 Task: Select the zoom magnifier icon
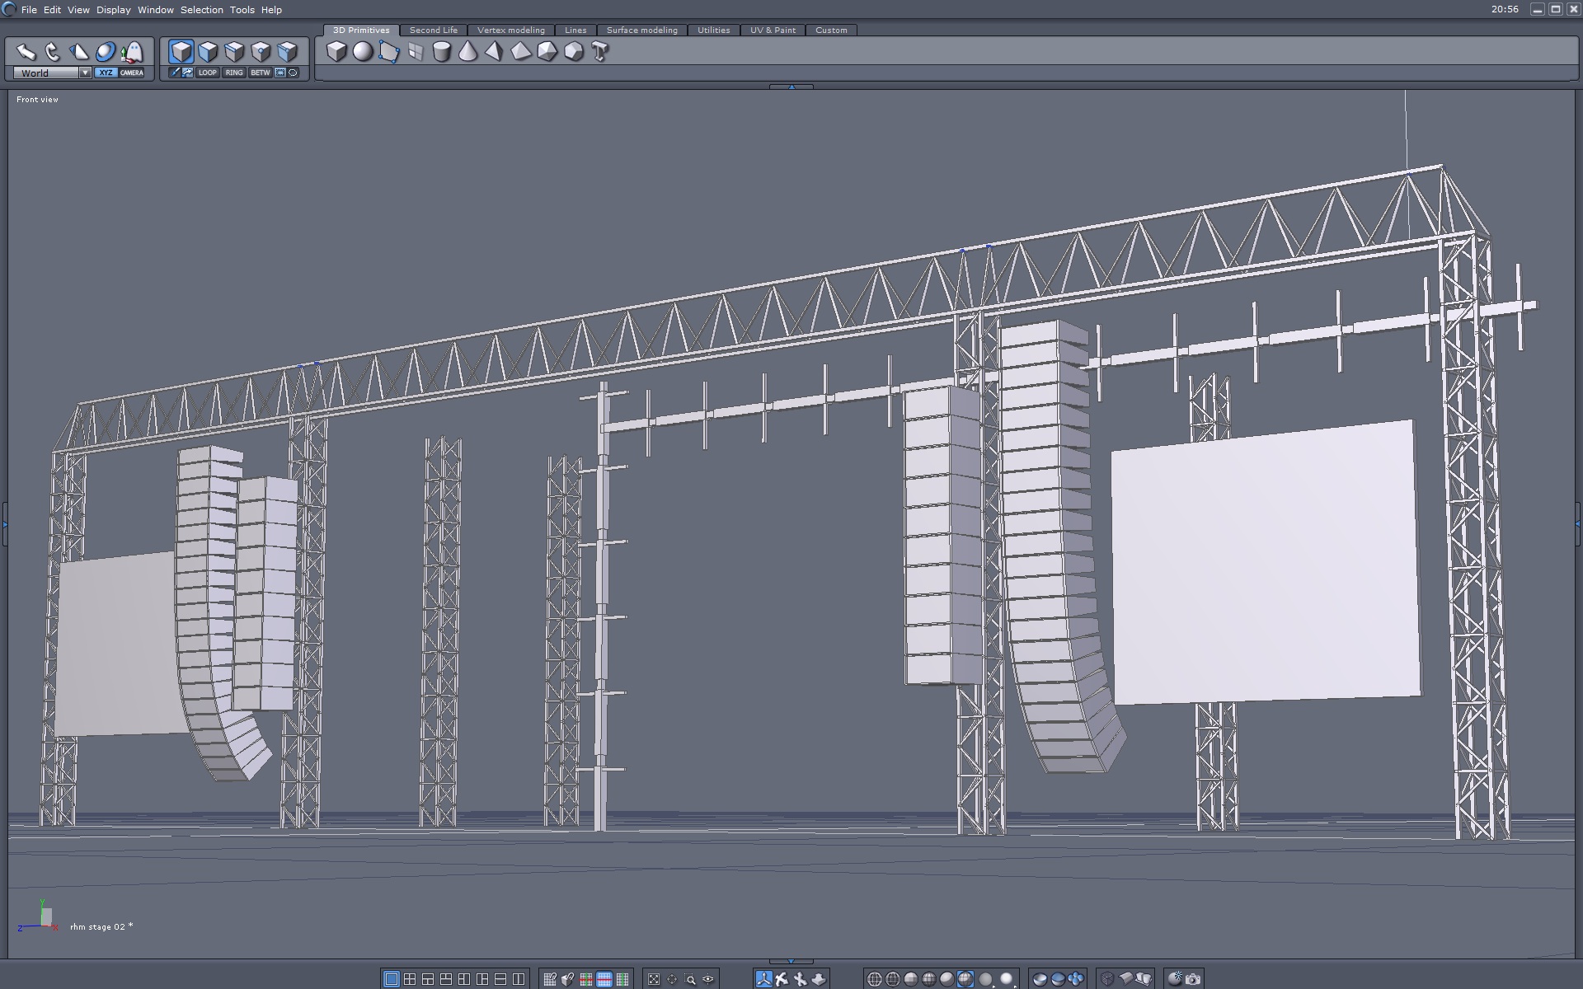[690, 979]
